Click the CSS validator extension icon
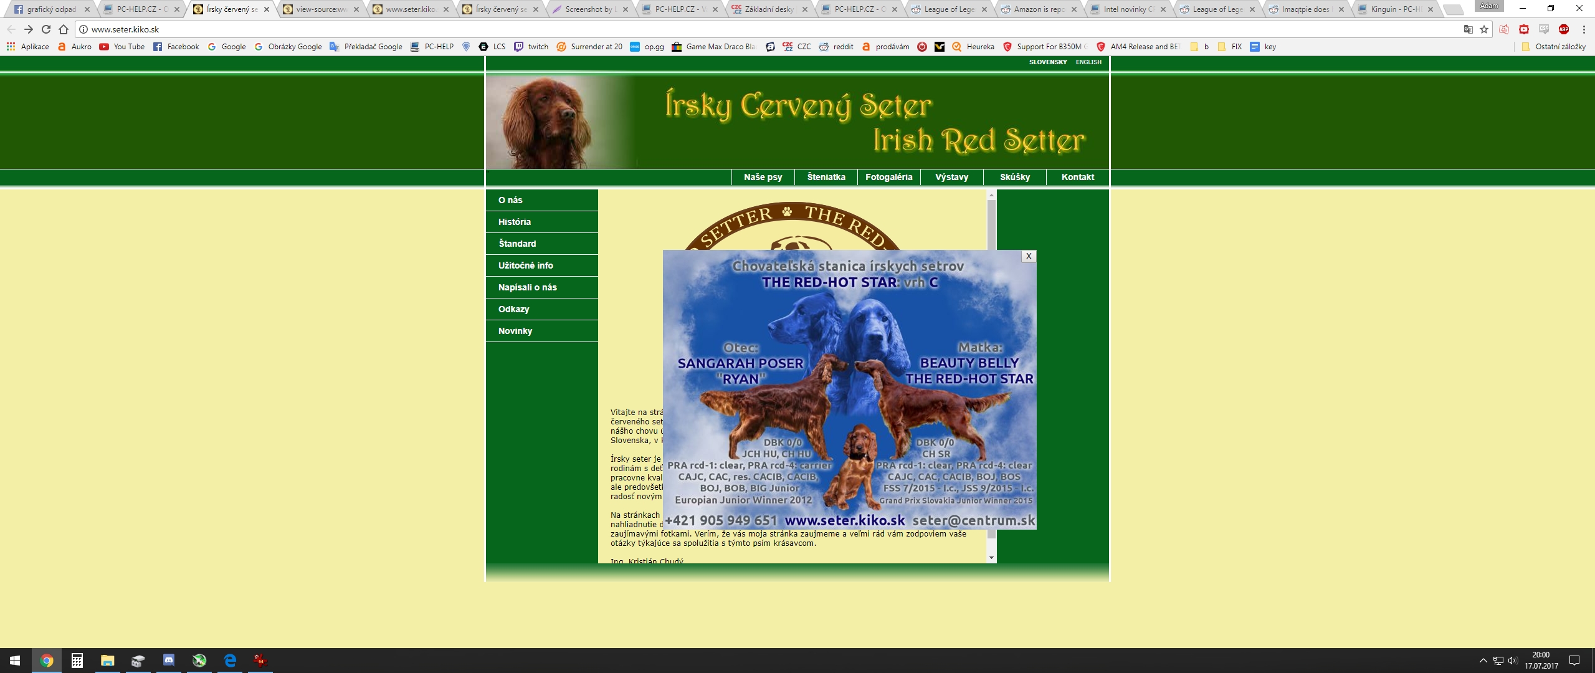 coord(1544,29)
